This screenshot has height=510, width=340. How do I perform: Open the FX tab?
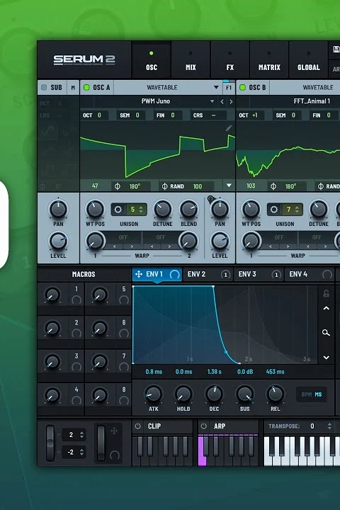tap(229, 59)
